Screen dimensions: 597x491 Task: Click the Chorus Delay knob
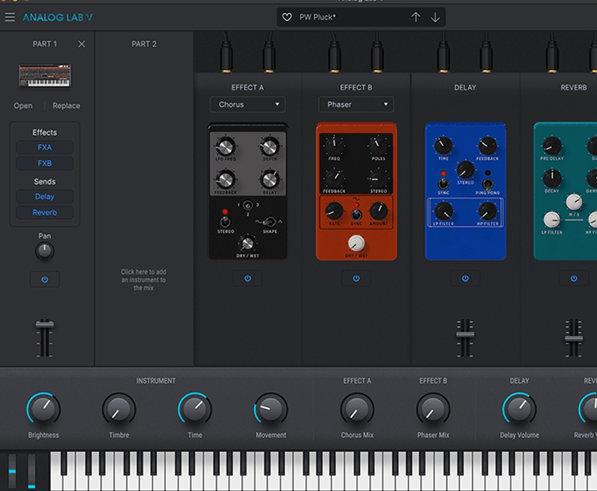coord(270,179)
